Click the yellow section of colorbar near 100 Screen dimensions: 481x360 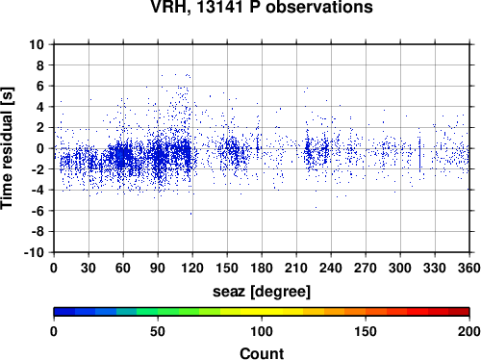[x=262, y=312]
